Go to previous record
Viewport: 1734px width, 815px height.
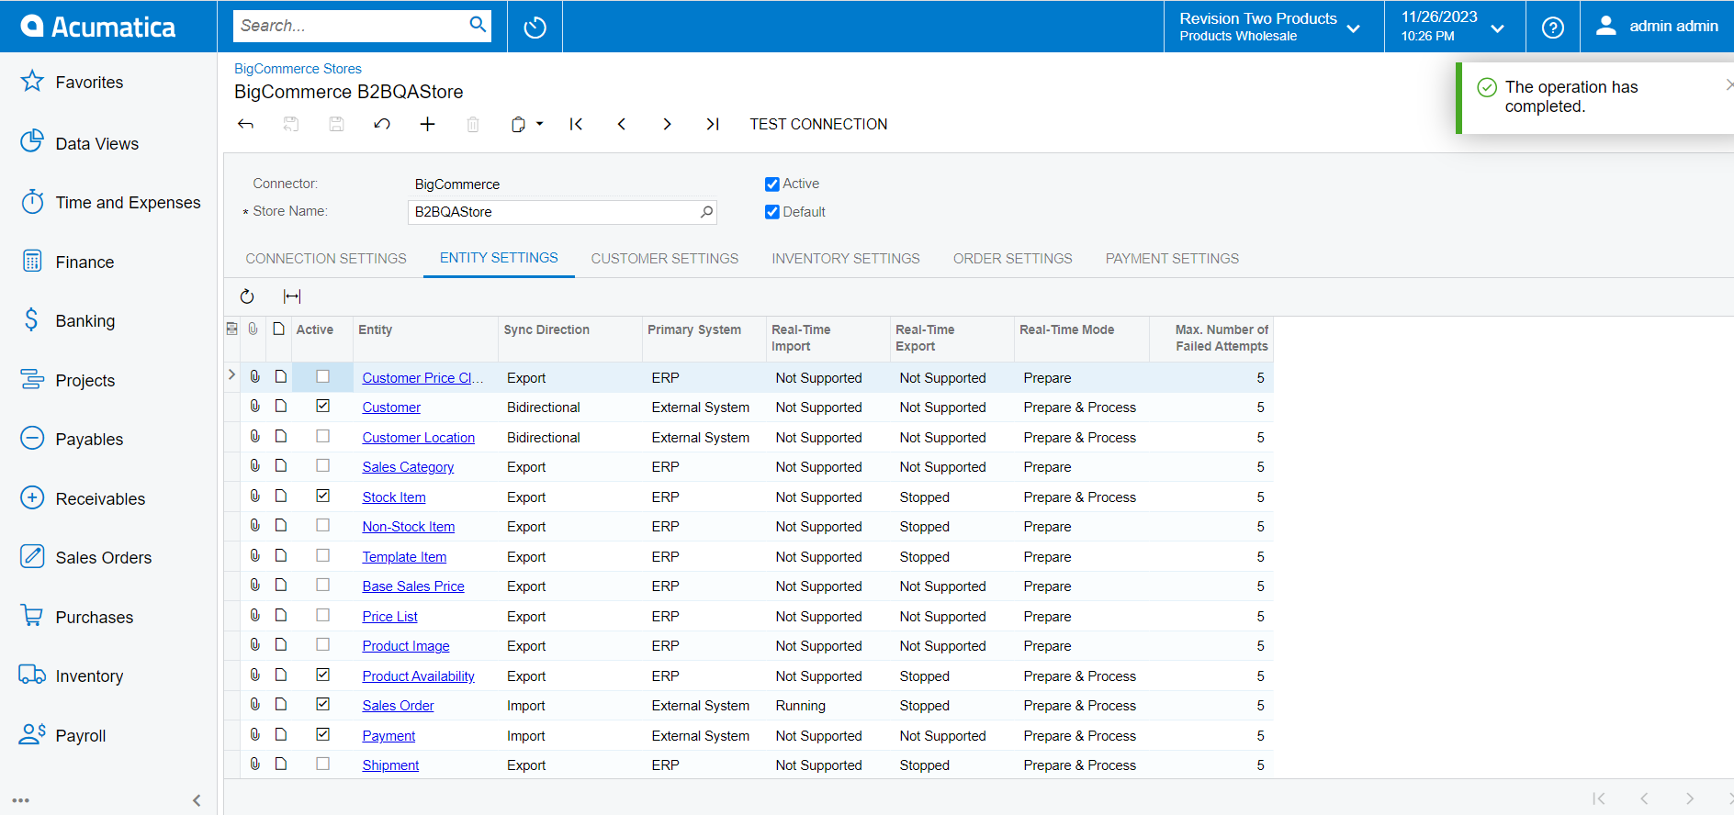coord(622,124)
